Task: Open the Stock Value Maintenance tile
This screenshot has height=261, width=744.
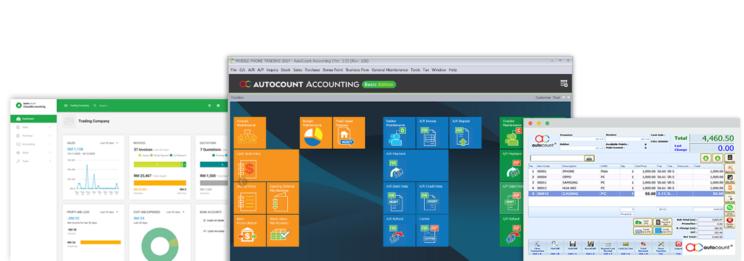Action: 283,230
